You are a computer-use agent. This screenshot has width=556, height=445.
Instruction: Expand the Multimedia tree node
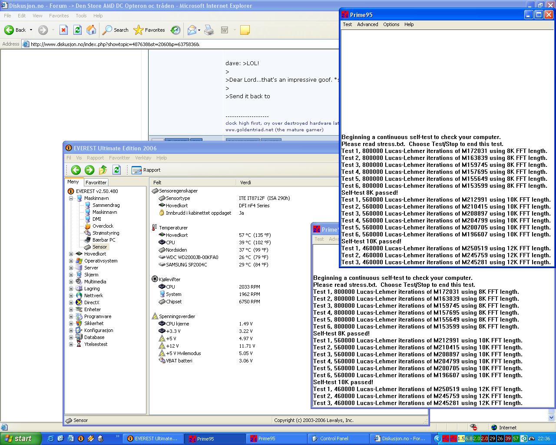[71, 282]
